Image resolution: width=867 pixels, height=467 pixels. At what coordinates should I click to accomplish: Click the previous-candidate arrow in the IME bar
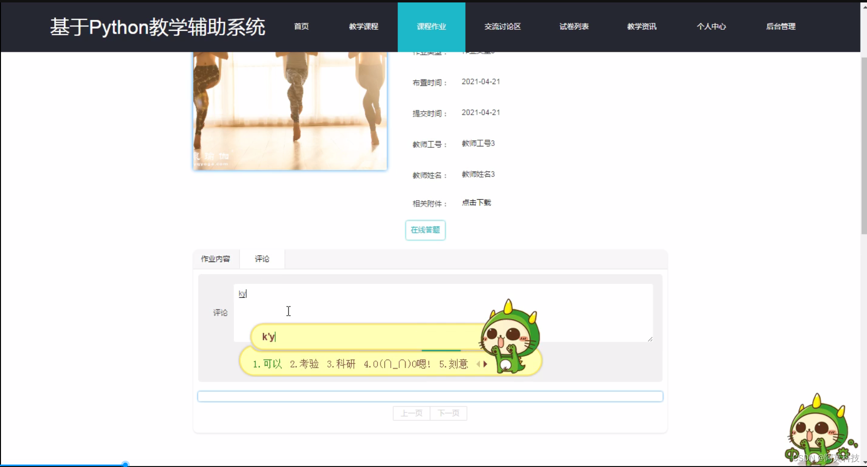[478, 364]
